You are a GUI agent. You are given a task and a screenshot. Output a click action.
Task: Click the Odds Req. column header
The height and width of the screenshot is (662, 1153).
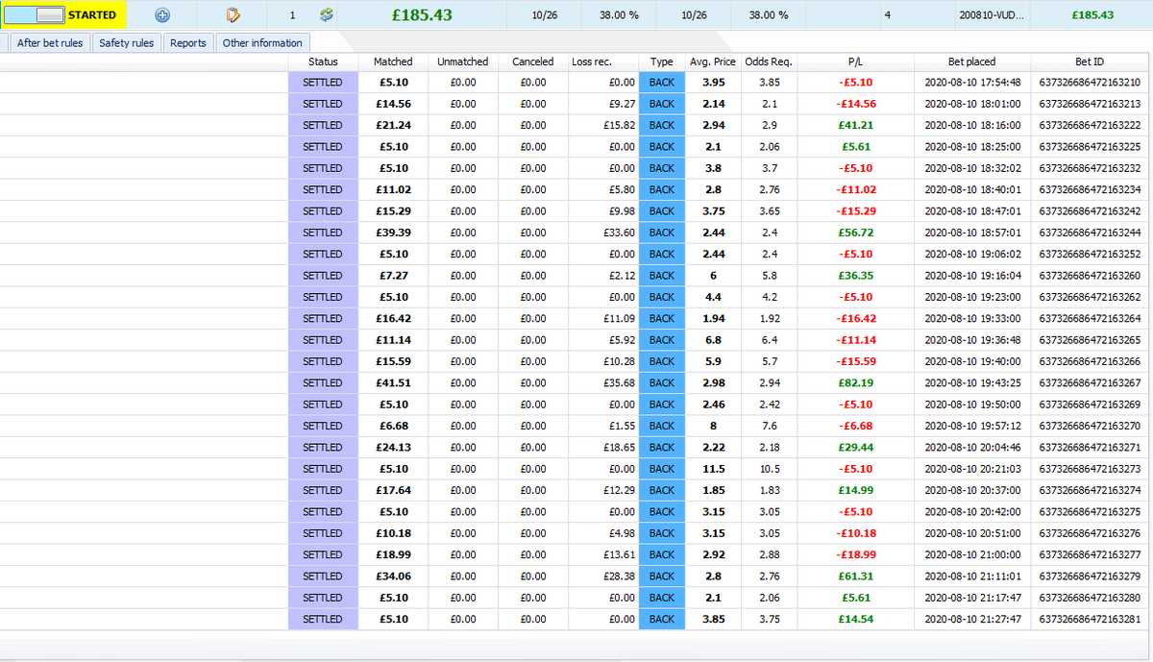769,61
